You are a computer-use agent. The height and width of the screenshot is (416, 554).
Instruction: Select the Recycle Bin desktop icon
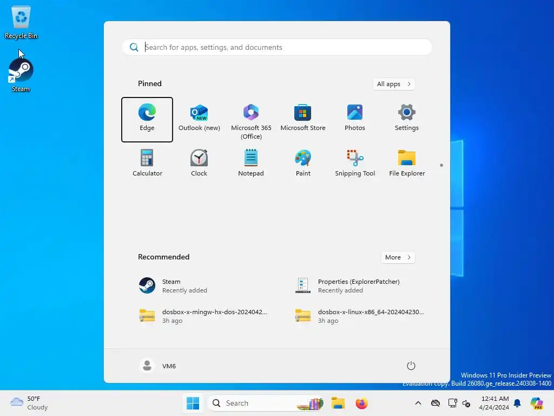tap(21, 22)
